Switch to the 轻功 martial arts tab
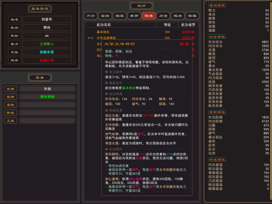The height and width of the screenshot is (204, 272). point(105,16)
